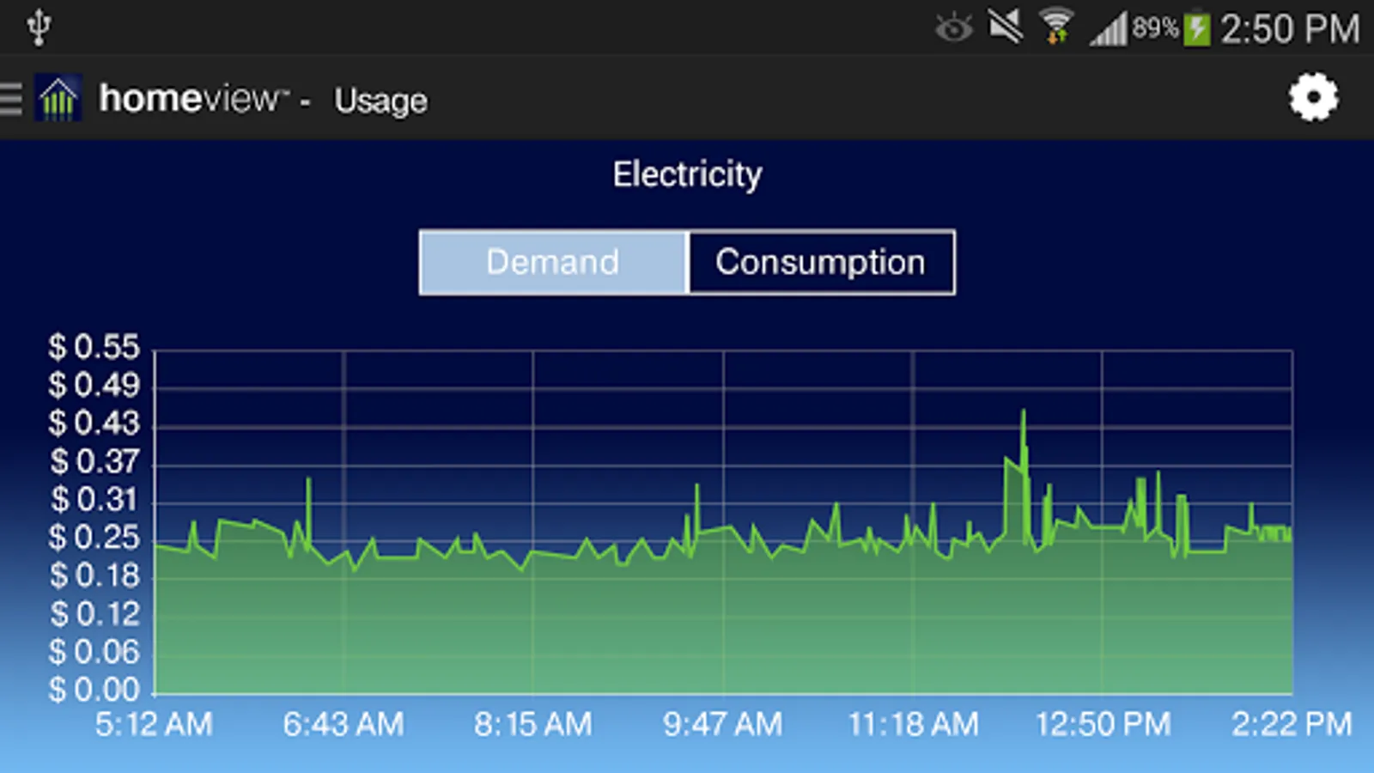Tap the 12:50 PM time axis label
The height and width of the screenshot is (773, 1374).
point(1103,724)
